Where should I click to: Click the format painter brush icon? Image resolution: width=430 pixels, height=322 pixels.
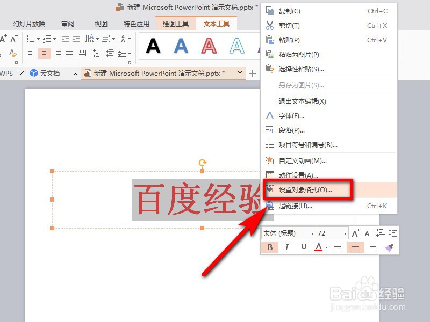click(x=389, y=247)
